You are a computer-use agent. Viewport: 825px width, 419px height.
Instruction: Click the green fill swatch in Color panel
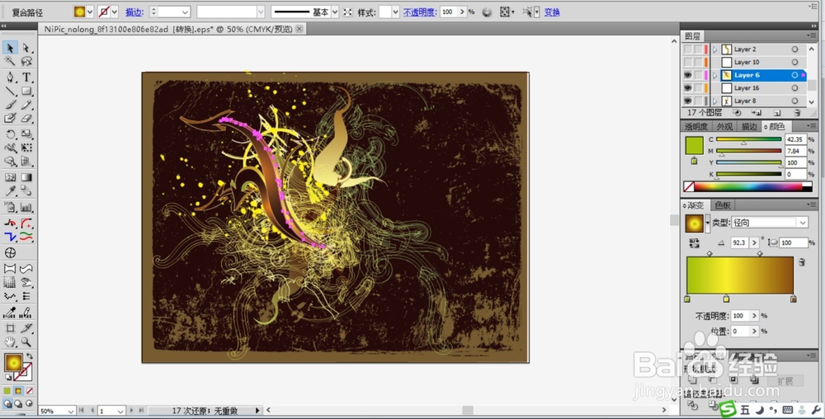694,145
